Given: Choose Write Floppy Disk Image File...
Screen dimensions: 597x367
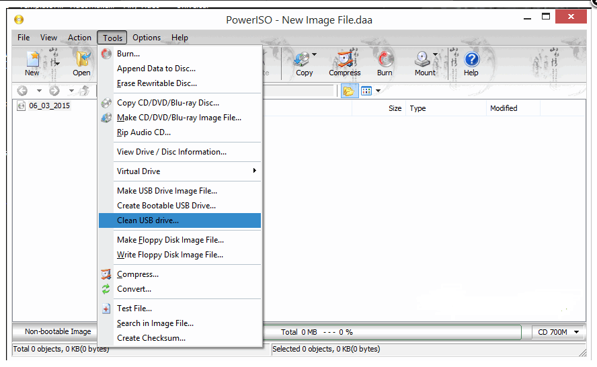Looking at the screenshot, I should click(180, 255).
